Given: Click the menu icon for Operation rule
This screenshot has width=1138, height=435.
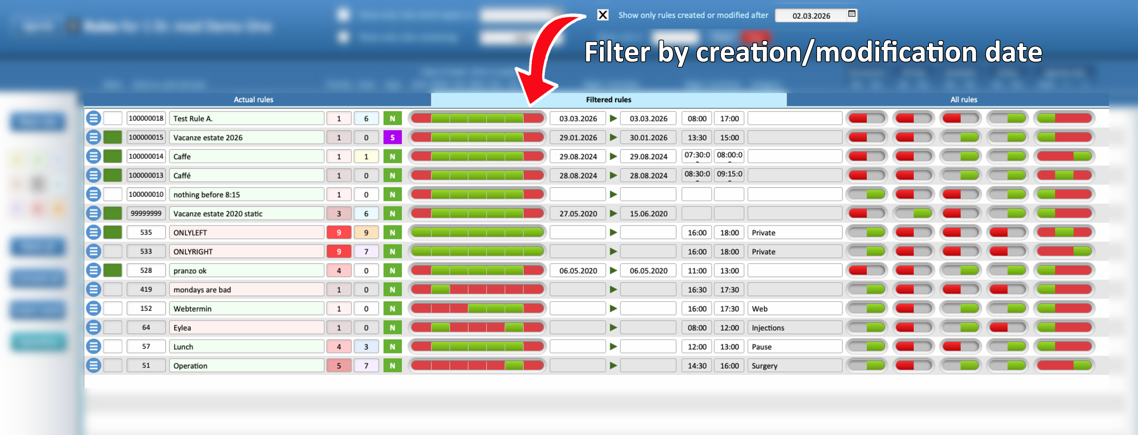Looking at the screenshot, I should (93, 366).
